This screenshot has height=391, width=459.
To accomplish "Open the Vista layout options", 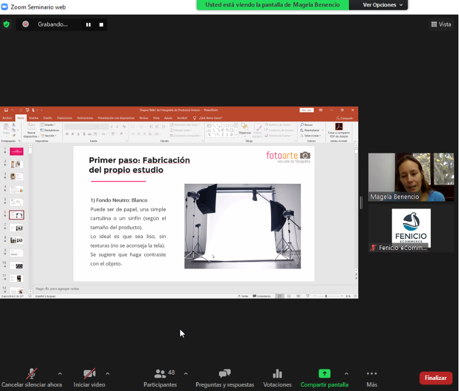I will click(x=441, y=24).
